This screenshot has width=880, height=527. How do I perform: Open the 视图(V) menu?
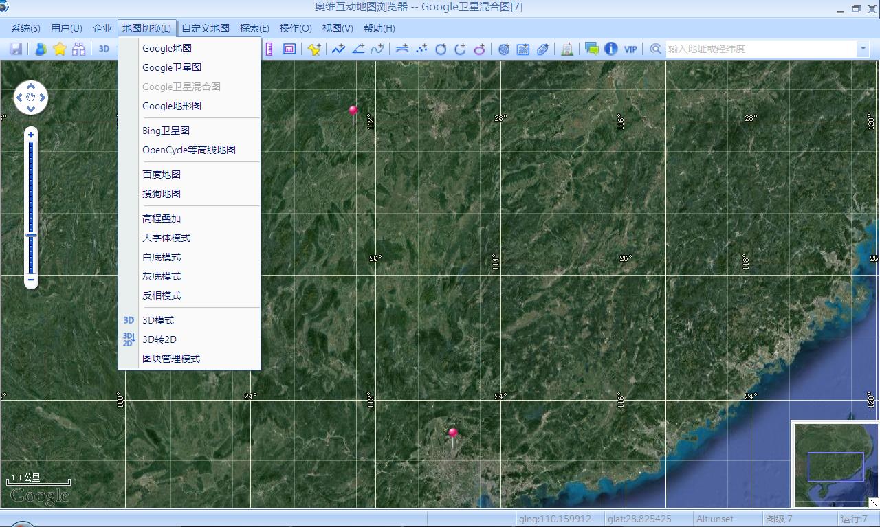(x=337, y=28)
